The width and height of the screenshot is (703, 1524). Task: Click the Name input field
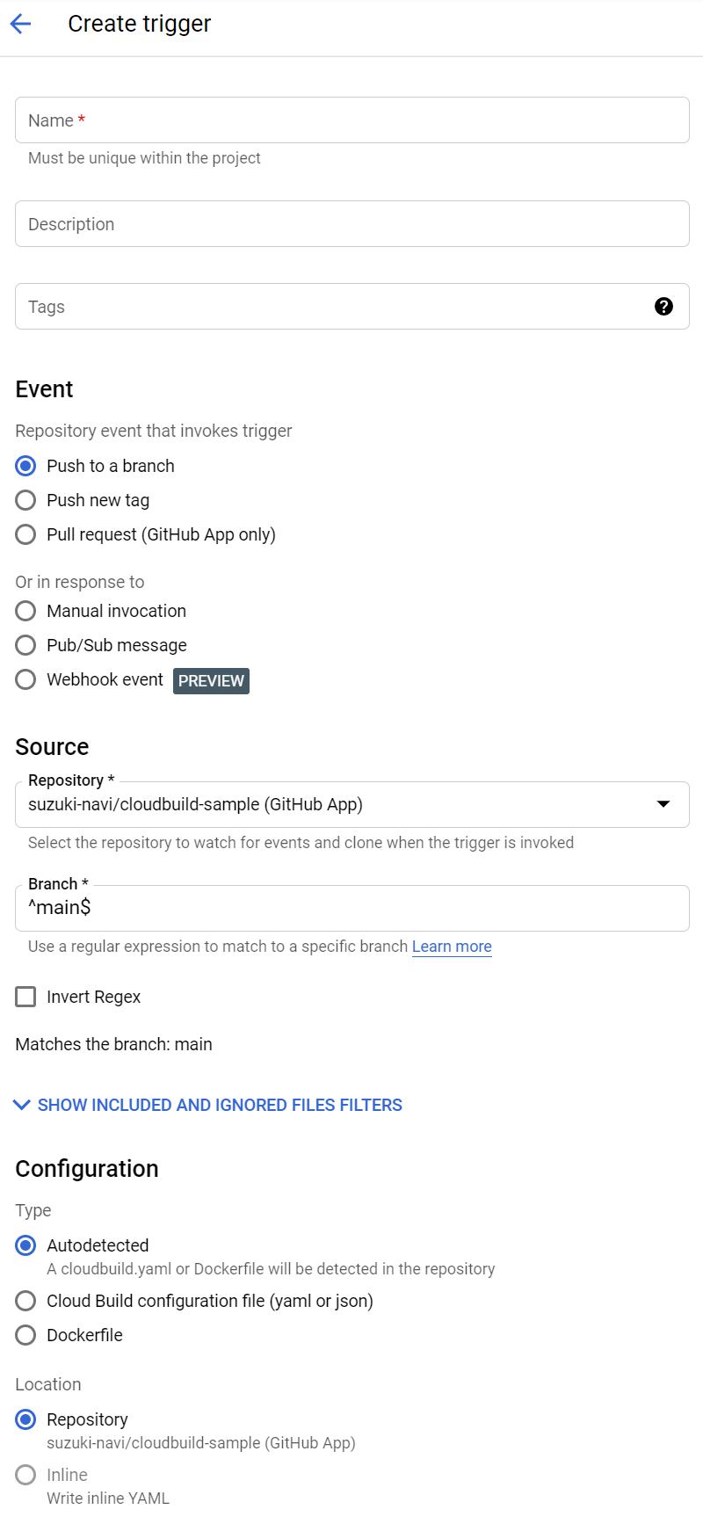click(351, 120)
